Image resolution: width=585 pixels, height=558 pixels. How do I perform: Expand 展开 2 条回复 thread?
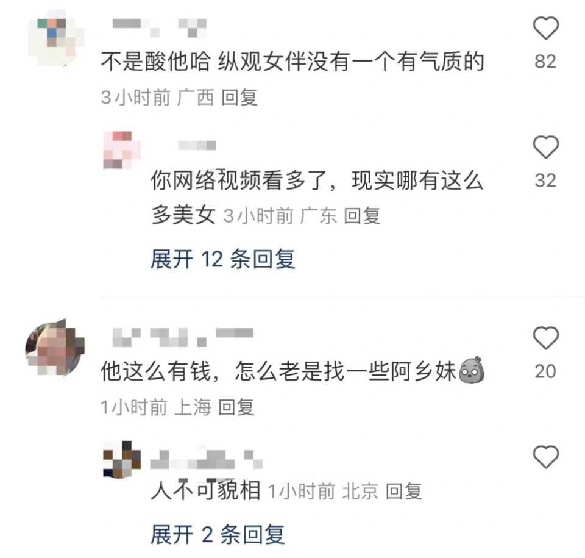pos(218,534)
